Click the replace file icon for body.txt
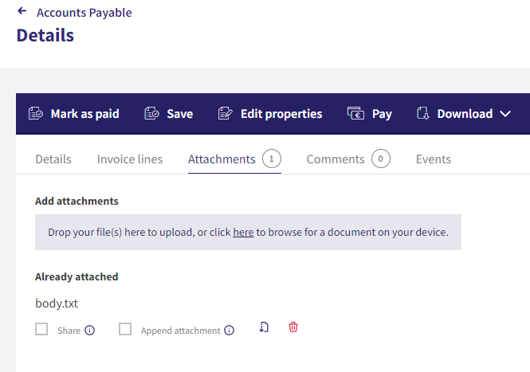 tap(264, 327)
